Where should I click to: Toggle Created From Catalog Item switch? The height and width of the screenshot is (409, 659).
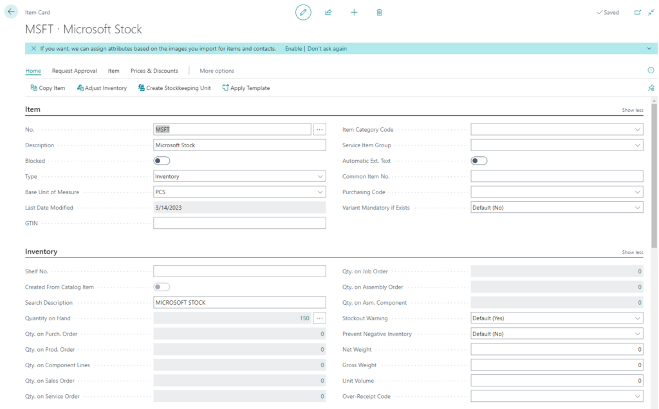coord(162,287)
